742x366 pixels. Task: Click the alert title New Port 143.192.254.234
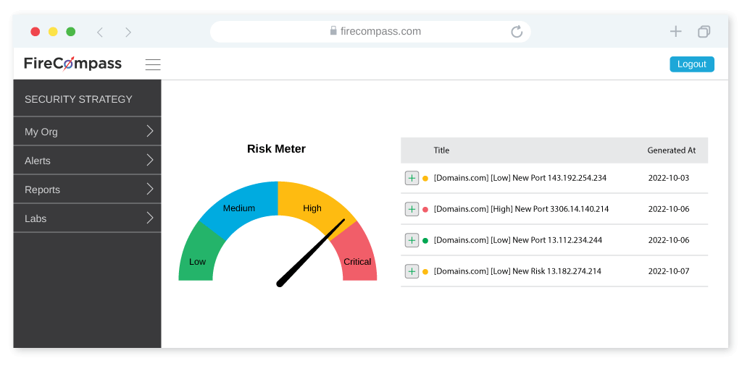[x=560, y=178]
